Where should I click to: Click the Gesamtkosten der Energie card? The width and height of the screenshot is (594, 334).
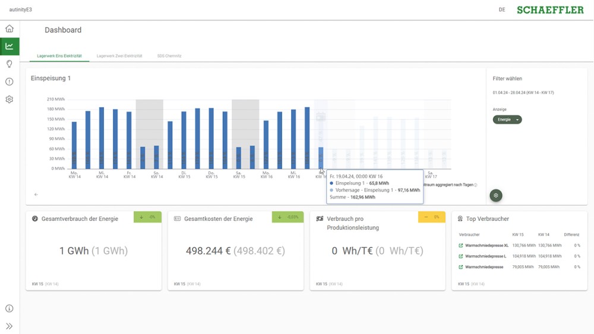tap(235, 250)
